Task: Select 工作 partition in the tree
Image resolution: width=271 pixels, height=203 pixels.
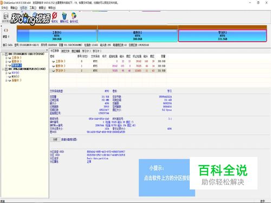Action: pos(16,58)
